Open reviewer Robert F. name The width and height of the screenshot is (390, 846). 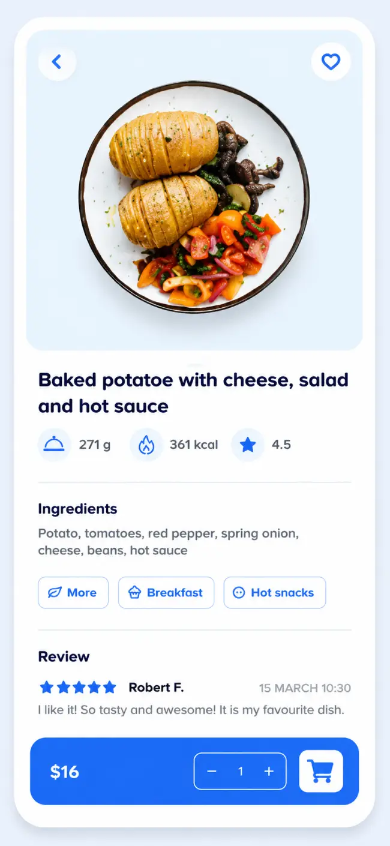pyautogui.click(x=156, y=688)
